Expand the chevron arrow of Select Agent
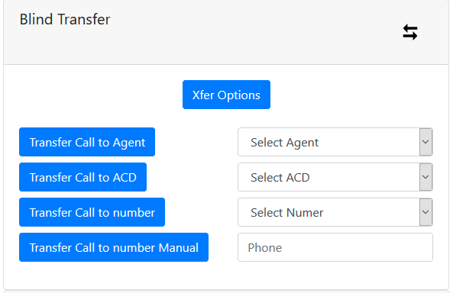Viewport: 453px width, 293px height. (425, 142)
